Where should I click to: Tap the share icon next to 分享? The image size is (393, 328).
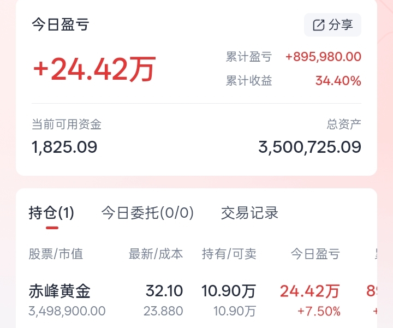point(318,25)
